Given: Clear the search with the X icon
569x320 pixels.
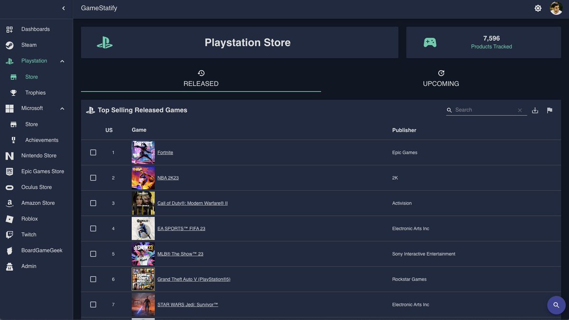Looking at the screenshot, I should (520, 110).
